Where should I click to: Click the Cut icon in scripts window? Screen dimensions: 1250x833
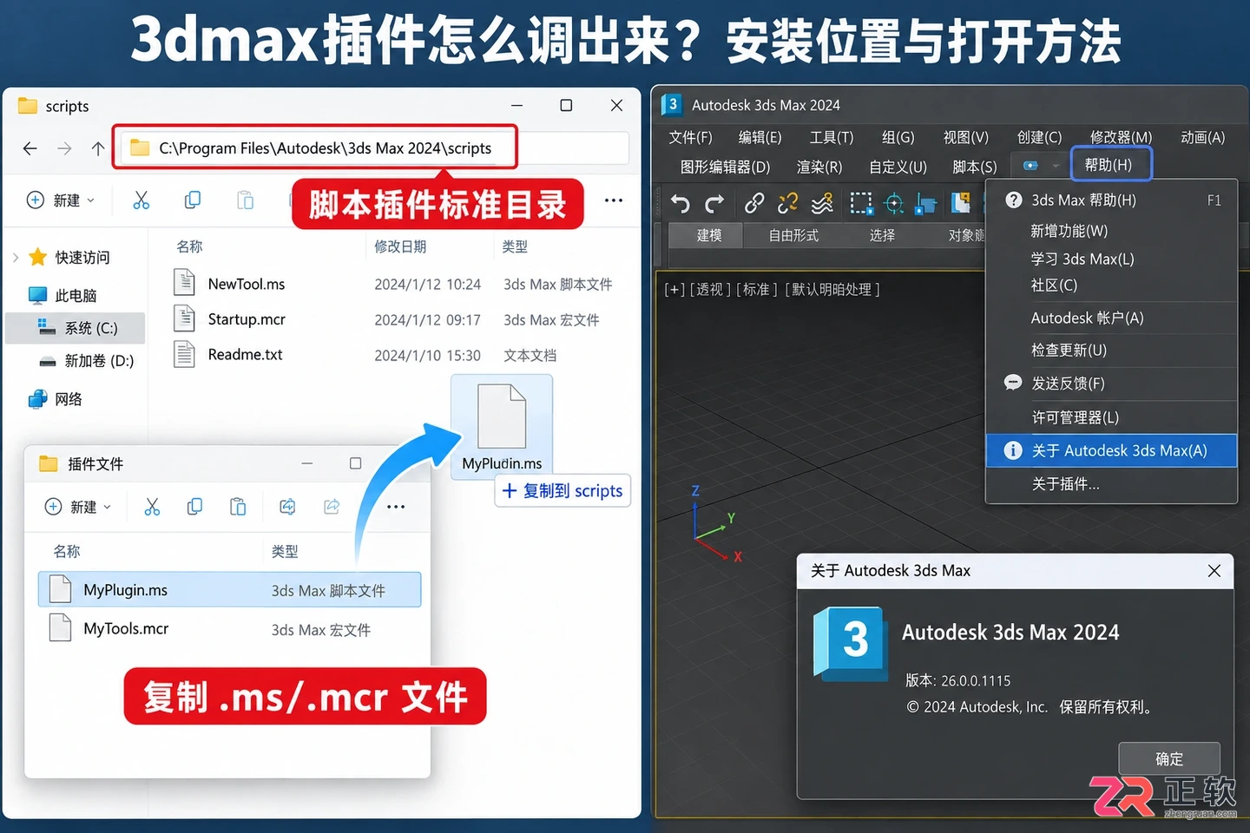(x=141, y=200)
